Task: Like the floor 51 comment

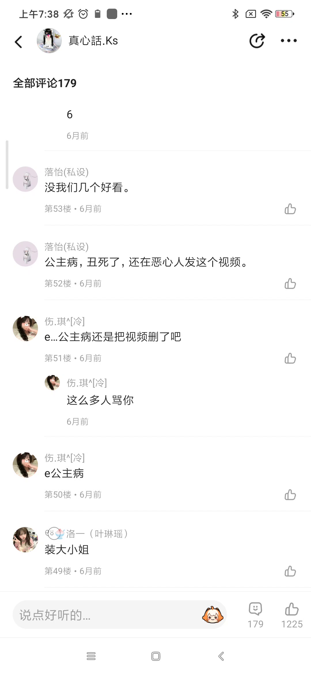Action: (290, 358)
